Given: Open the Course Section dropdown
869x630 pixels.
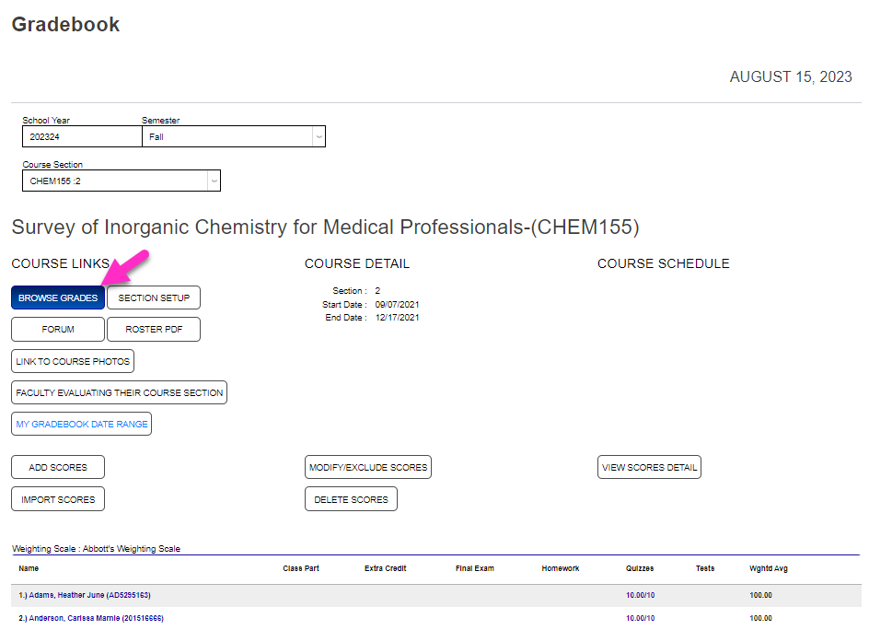Looking at the screenshot, I should (x=214, y=181).
